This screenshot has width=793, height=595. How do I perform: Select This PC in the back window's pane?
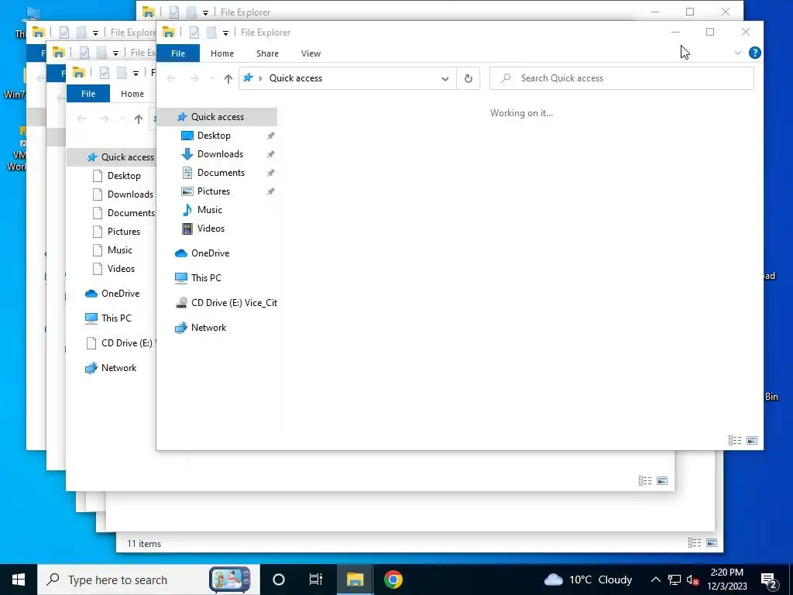[116, 318]
